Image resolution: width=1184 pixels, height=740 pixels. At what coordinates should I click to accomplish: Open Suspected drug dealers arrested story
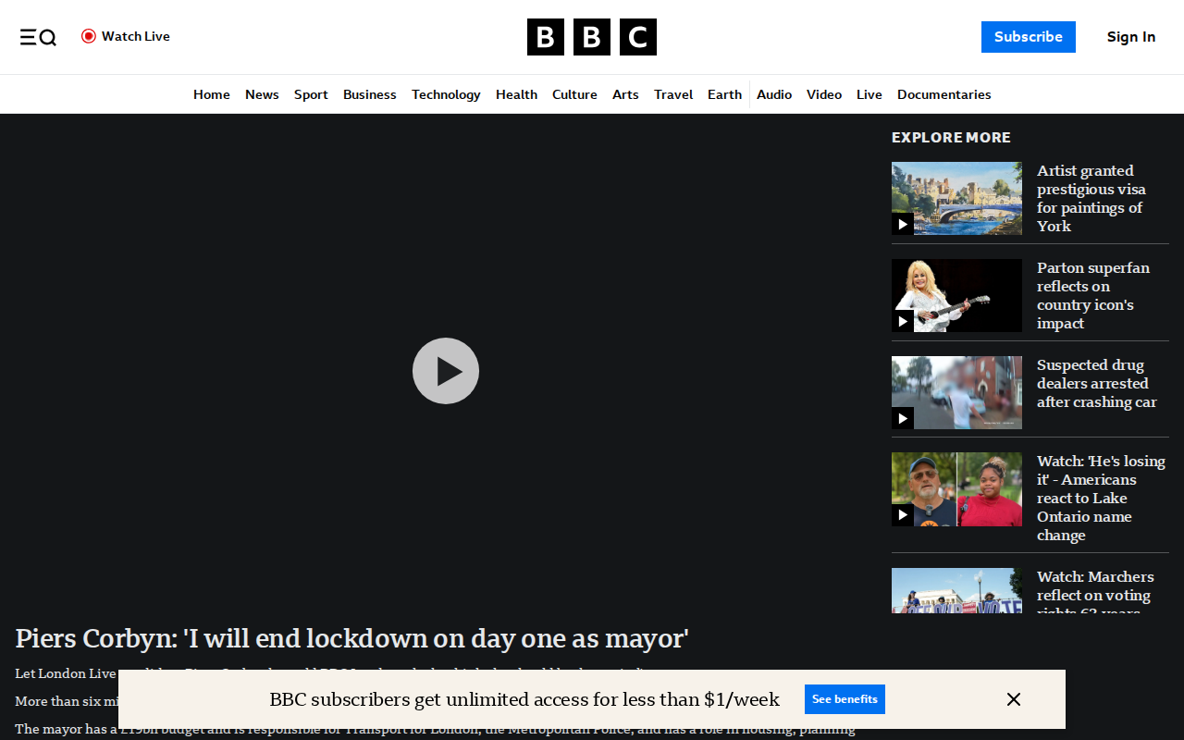coord(1097,383)
